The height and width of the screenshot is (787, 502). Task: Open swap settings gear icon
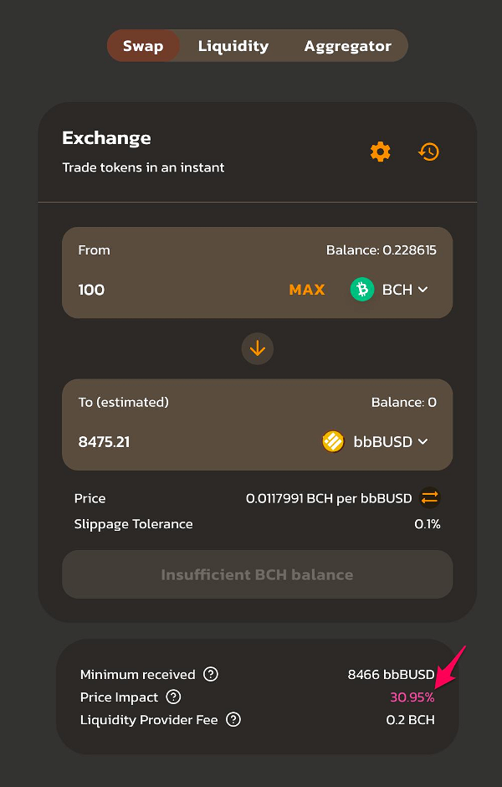(x=380, y=152)
